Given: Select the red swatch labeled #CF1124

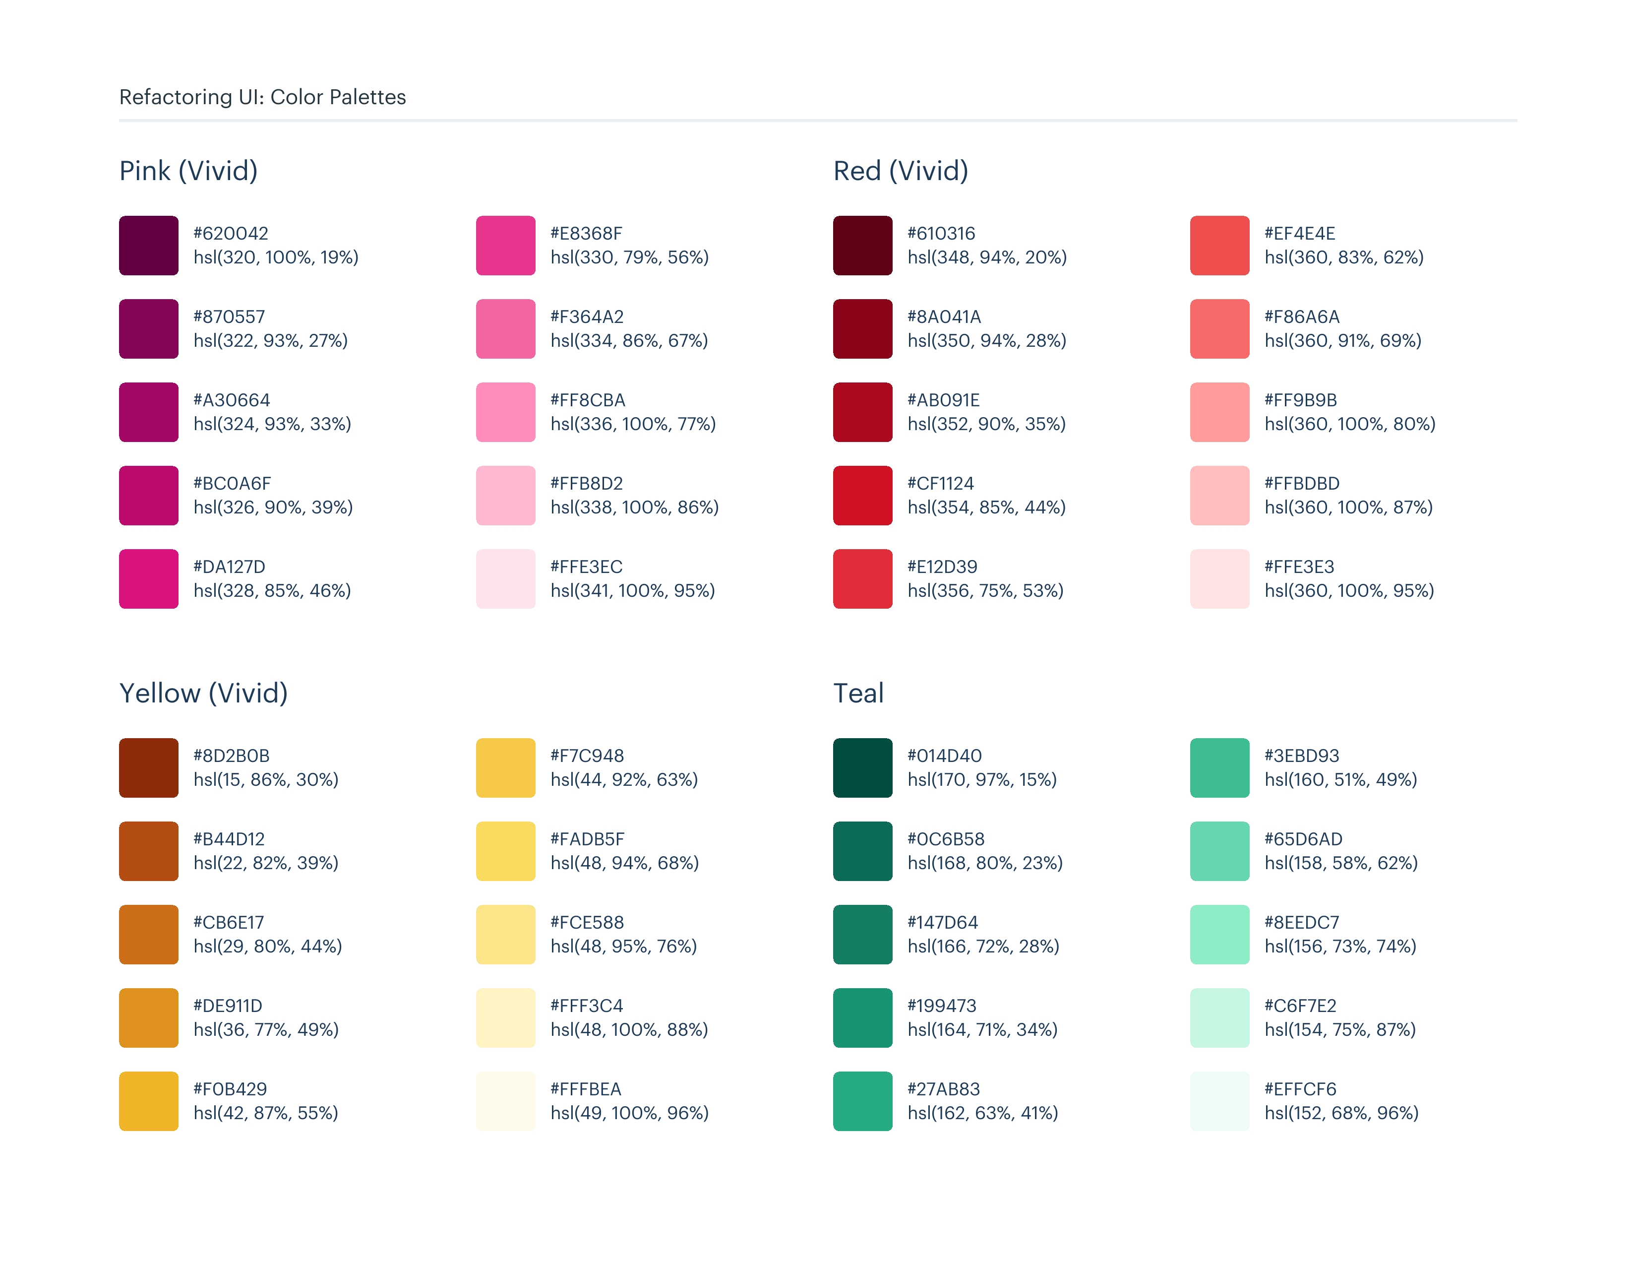Looking at the screenshot, I should coord(862,496).
